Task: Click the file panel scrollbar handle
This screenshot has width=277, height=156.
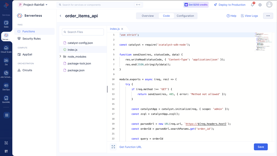Action: click(107, 89)
